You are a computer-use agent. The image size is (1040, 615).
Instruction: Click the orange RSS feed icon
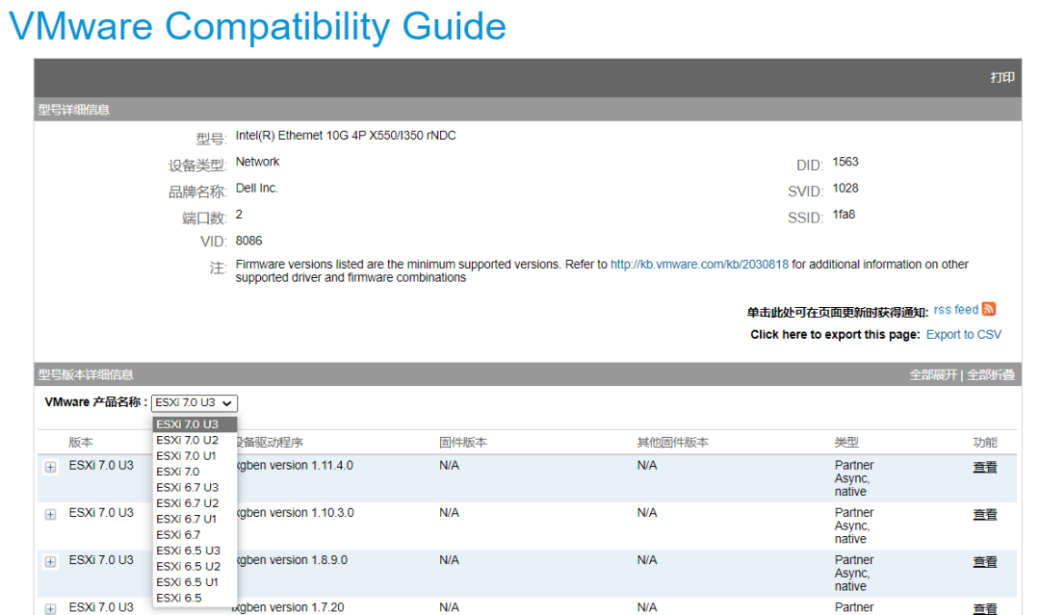[x=989, y=309]
